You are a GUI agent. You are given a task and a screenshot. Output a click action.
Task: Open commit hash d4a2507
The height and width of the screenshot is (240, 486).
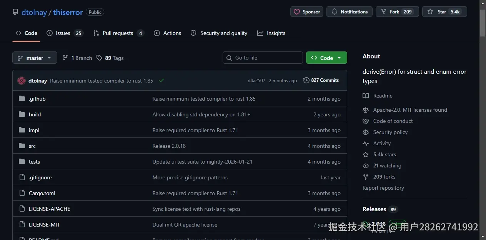click(256, 81)
